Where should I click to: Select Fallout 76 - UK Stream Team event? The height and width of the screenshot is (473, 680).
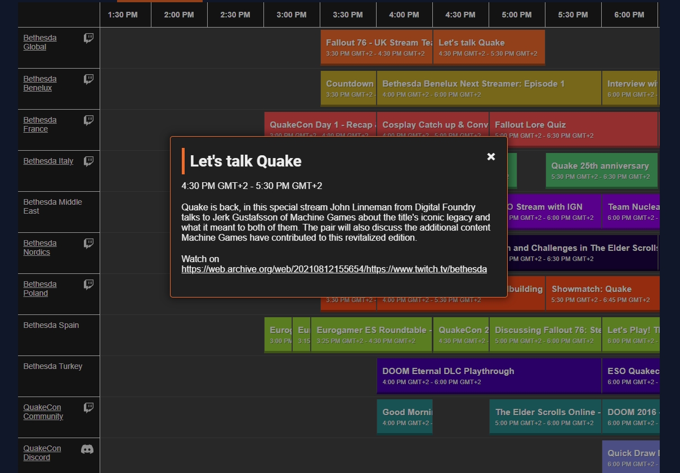[377, 47]
